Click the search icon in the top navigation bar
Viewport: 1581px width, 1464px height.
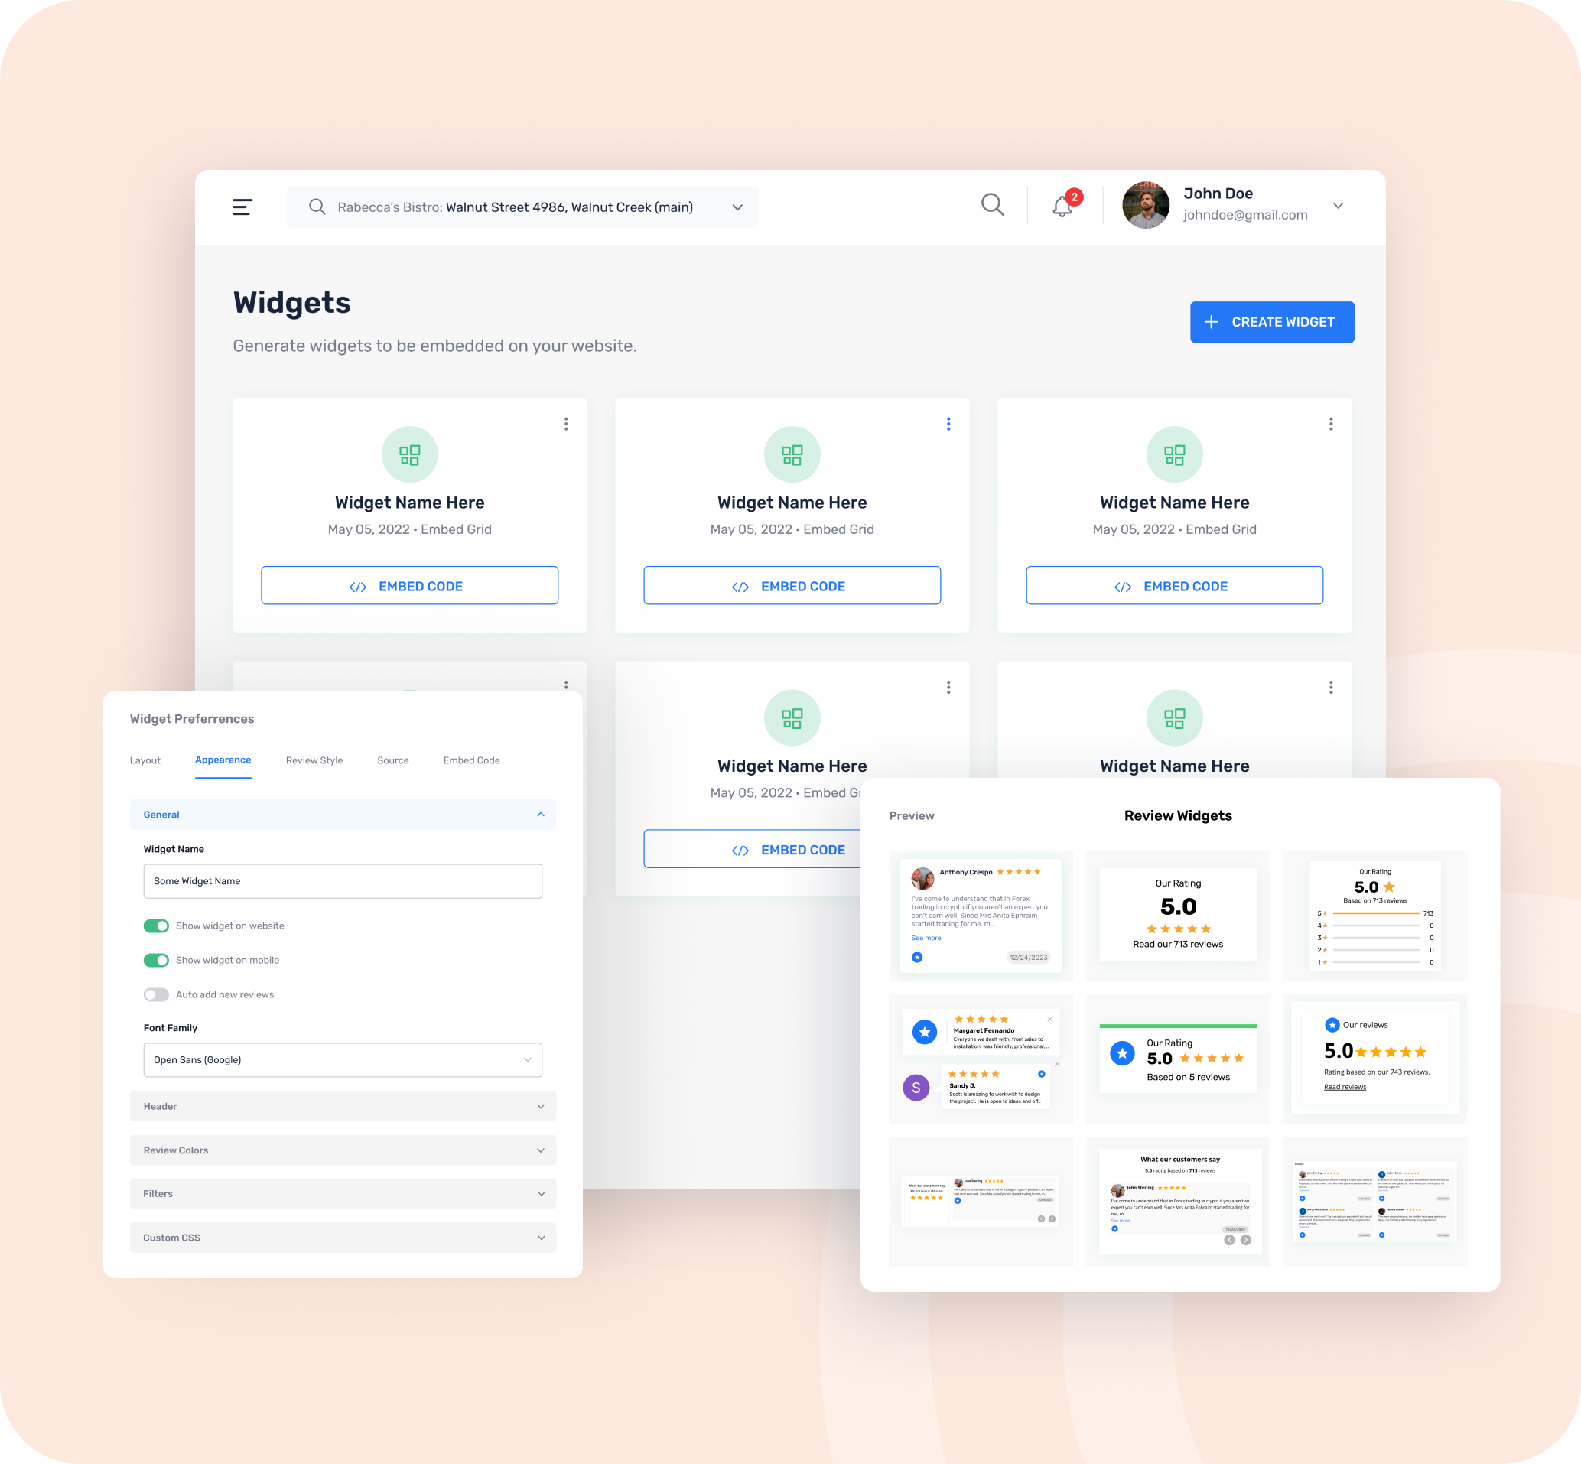point(994,207)
